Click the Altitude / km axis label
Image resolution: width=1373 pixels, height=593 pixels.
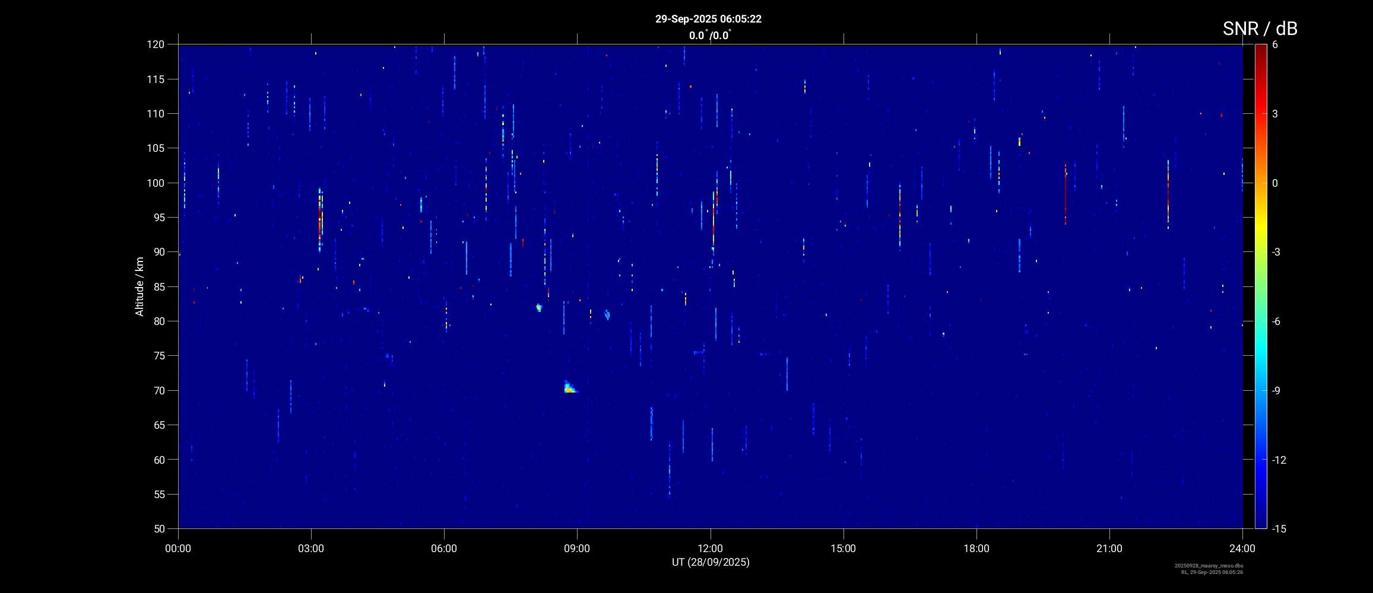click(139, 286)
